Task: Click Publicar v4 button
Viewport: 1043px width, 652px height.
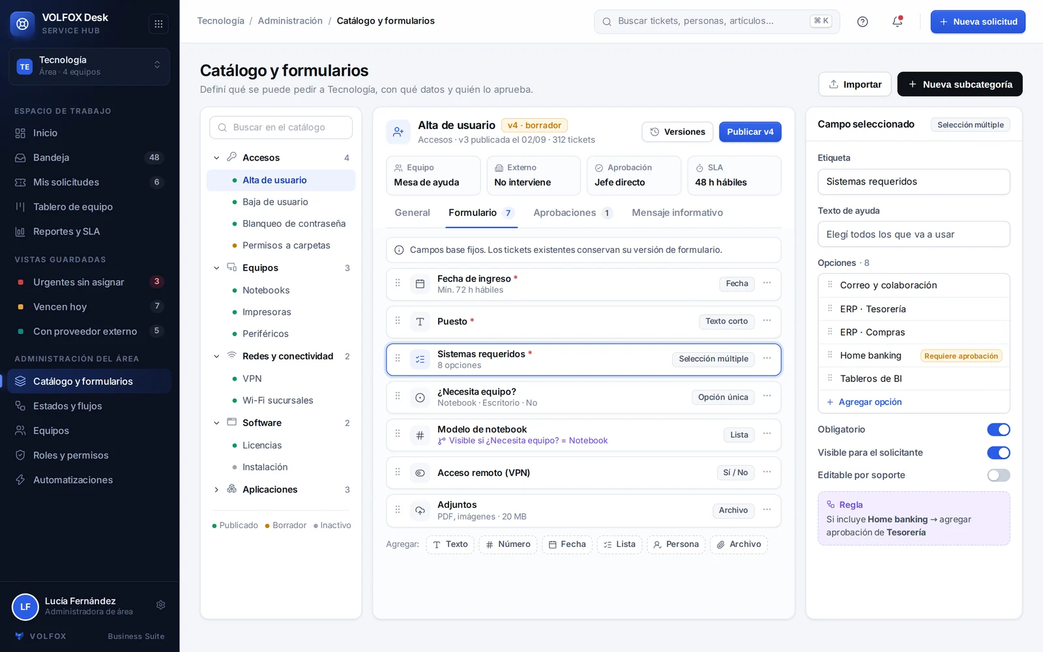Action: (x=750, y=132)
